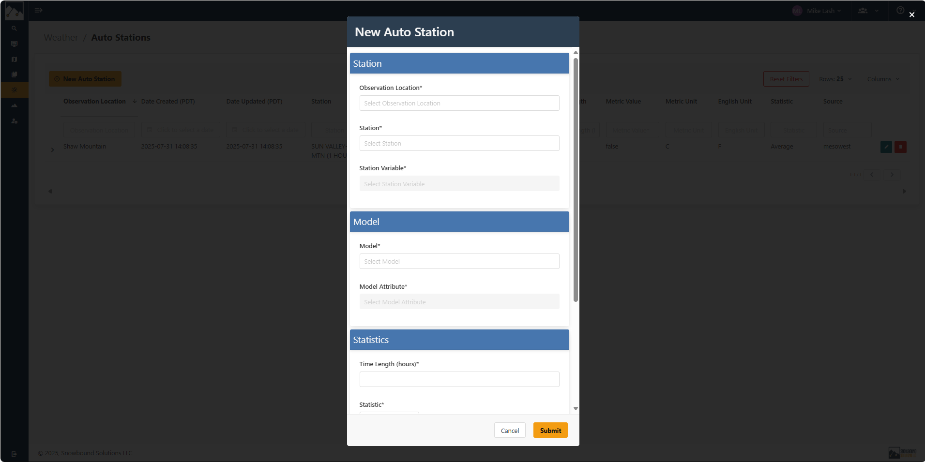
Task: Click the table horizontal scroll right arrow
Action: (x=904, y=191)
